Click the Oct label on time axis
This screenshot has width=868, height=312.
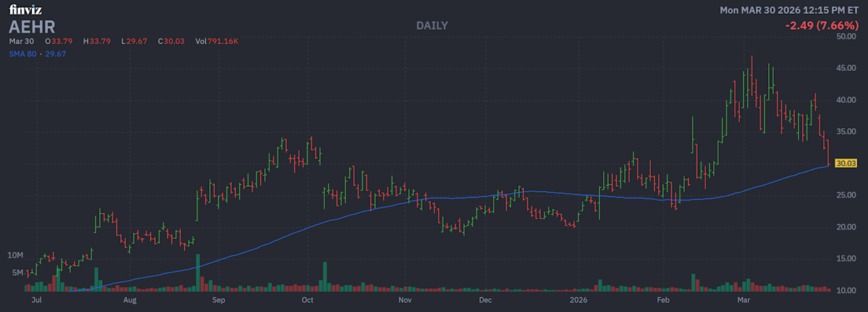[308, 299]
